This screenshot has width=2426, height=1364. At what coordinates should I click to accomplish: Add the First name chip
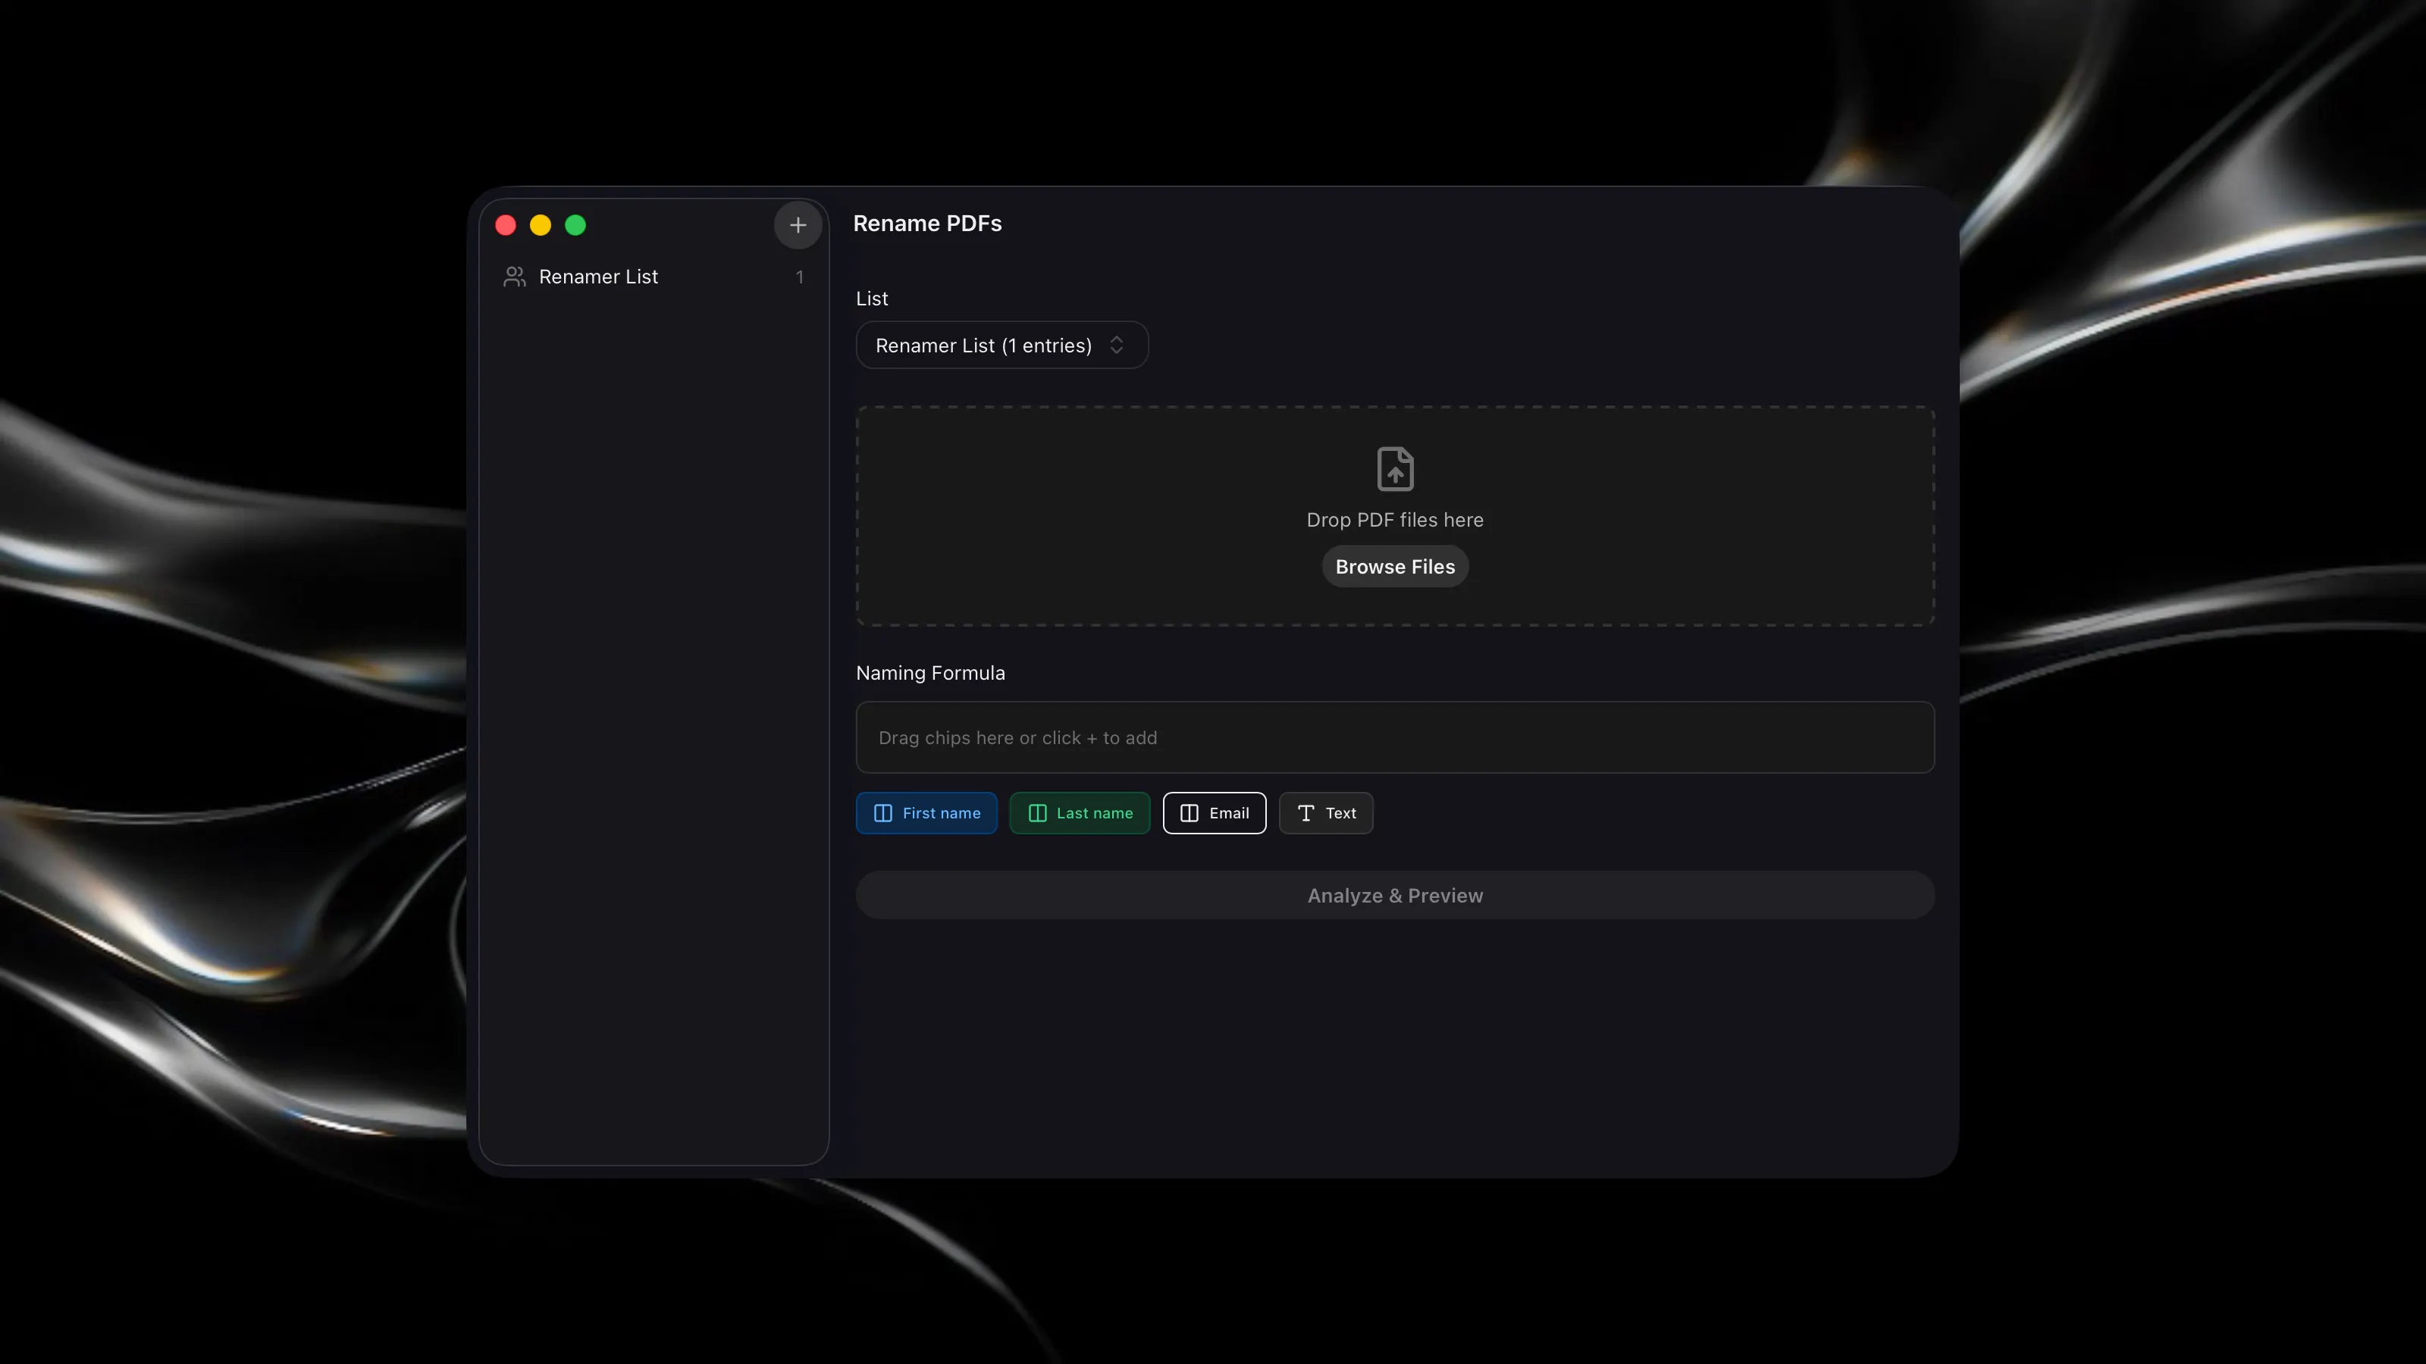click(x=926, y=813)
